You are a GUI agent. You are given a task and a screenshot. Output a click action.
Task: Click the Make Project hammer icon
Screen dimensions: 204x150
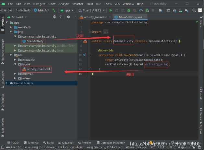pyautogui.click(x=54, y=10)
